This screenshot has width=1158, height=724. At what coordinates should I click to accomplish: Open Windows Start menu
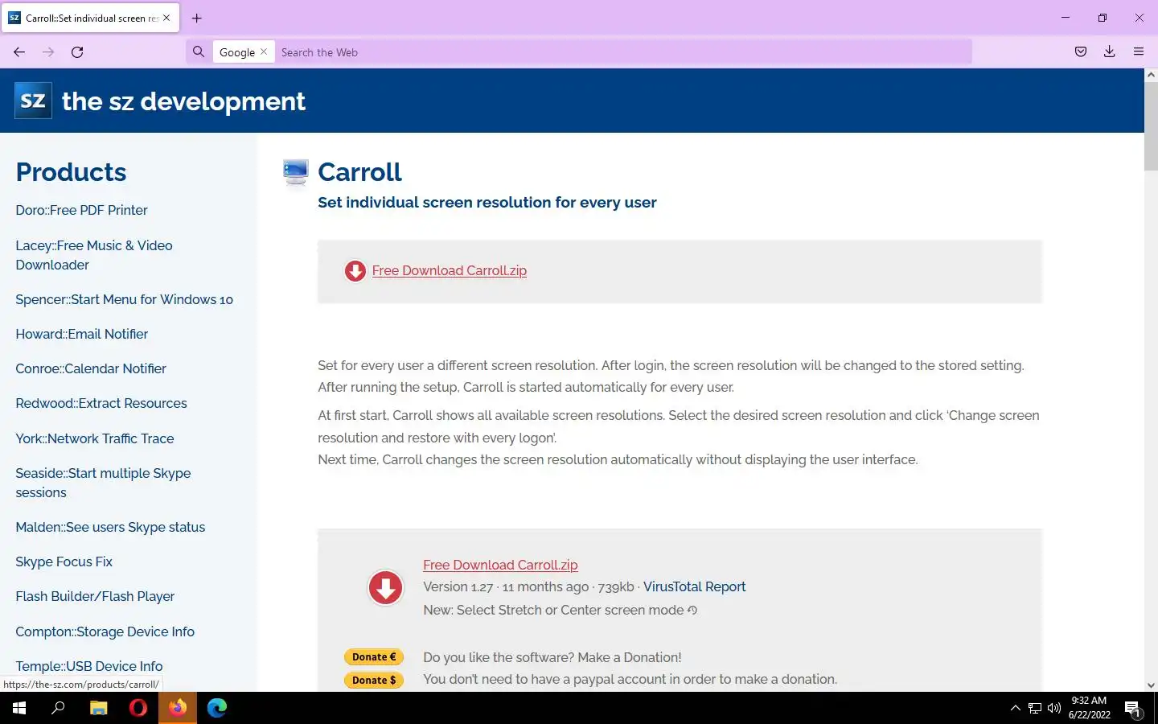click(19, 708)
